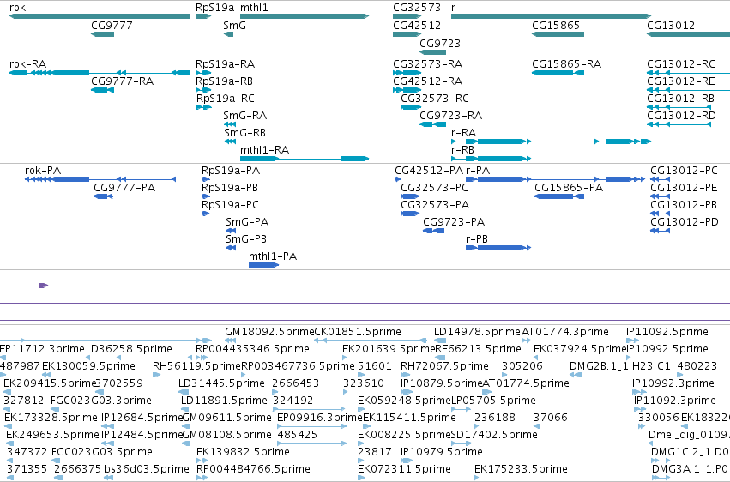
Task: Select the CG42512 gene label
Action: click(x=417, y=25)
